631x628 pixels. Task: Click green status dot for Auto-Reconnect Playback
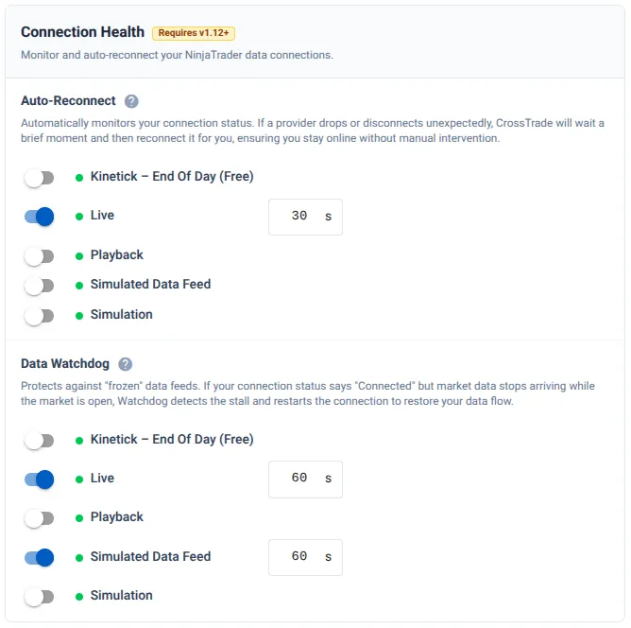(x=79, y=255)
